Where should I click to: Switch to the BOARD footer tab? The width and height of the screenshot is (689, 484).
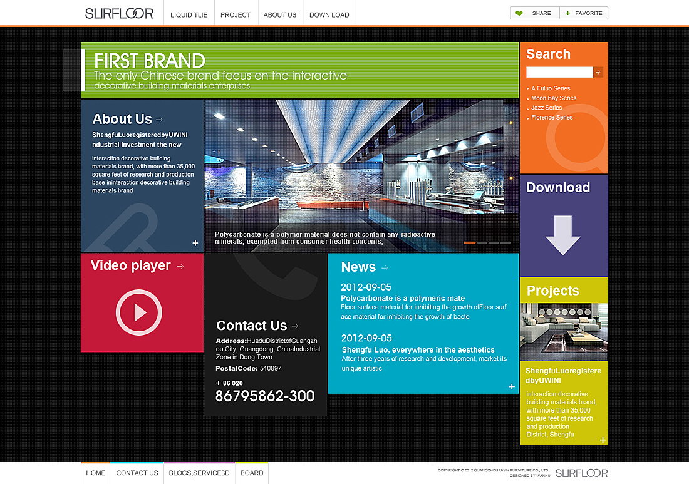[252, 473]
